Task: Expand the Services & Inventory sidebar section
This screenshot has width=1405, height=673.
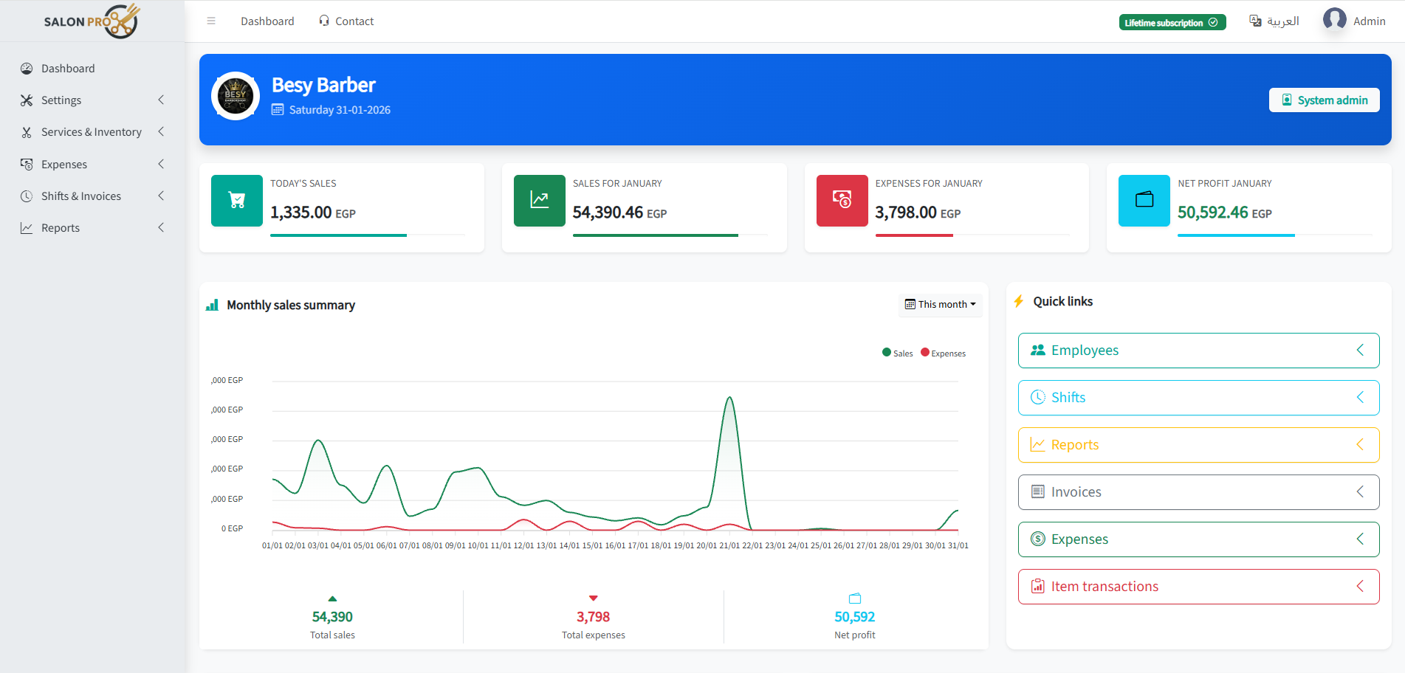Action: coord(92,131)
